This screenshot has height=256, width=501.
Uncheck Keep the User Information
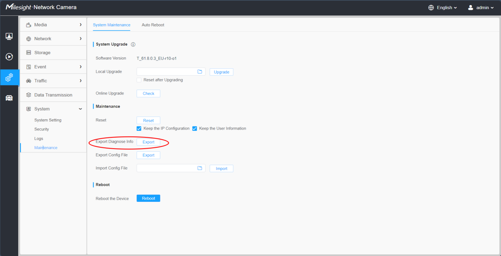[194, 128]
